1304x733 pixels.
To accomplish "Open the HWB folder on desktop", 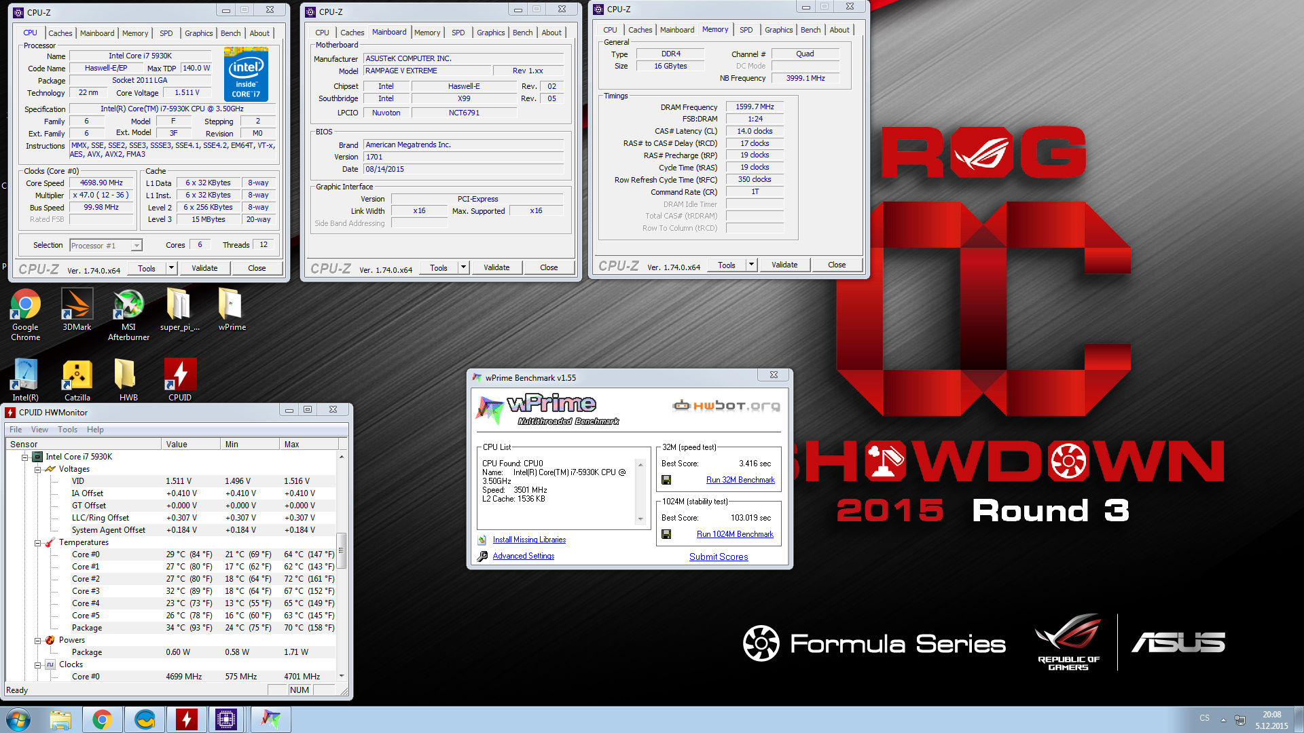I will [x=128, y=379].
